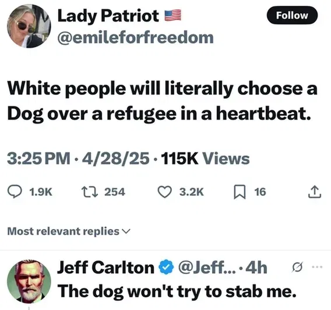The image size is (331, 310).
Task: Open Jeff Carlton's avatar
Action: [x=29, y=281]
